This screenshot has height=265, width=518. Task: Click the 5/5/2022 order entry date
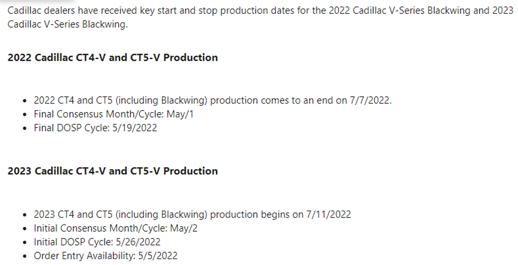158,255
